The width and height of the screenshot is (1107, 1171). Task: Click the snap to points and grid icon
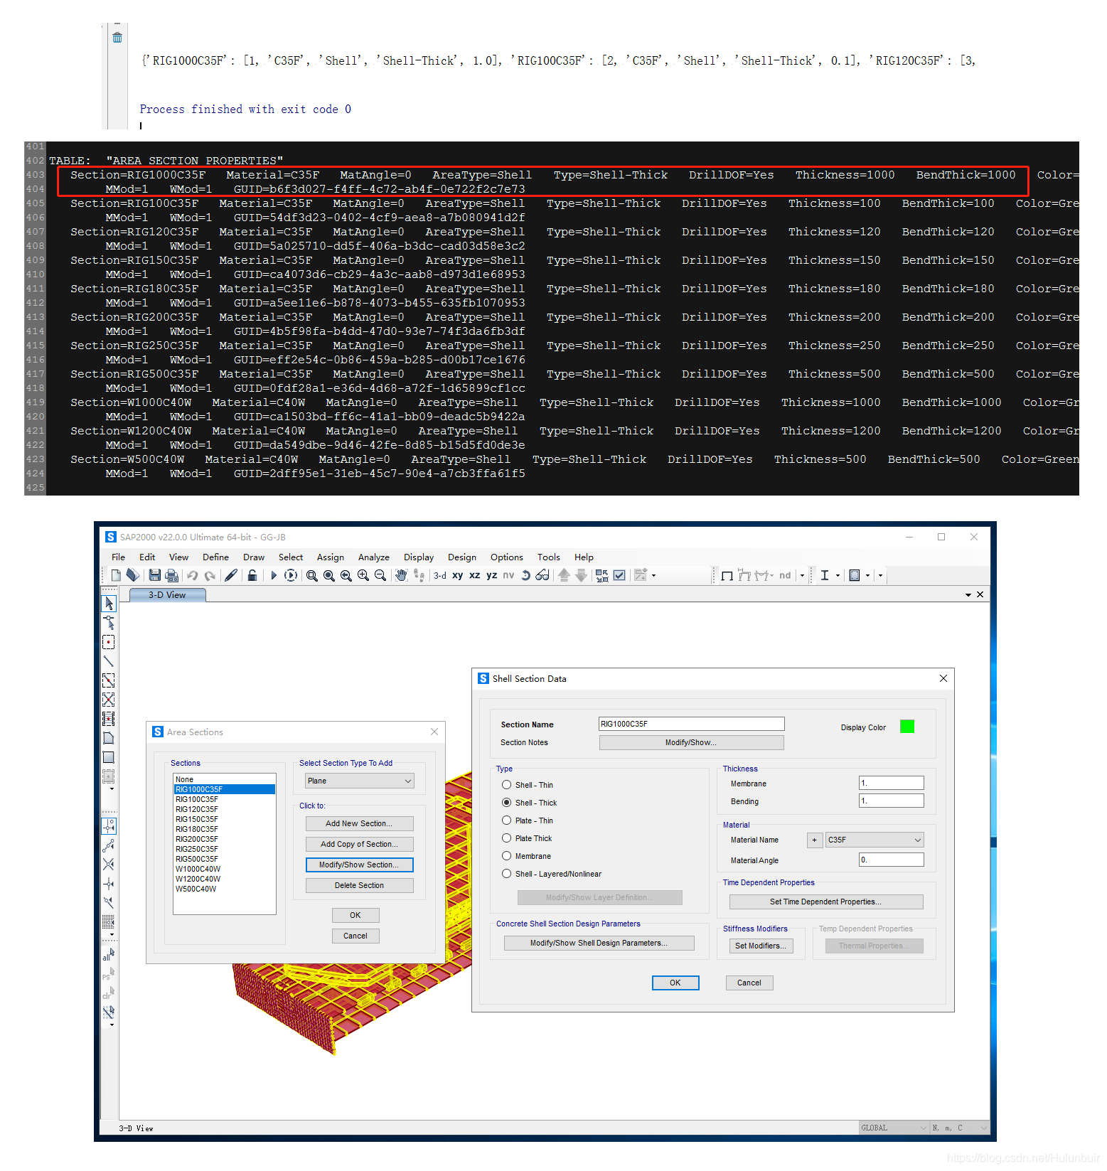point(109,826)
